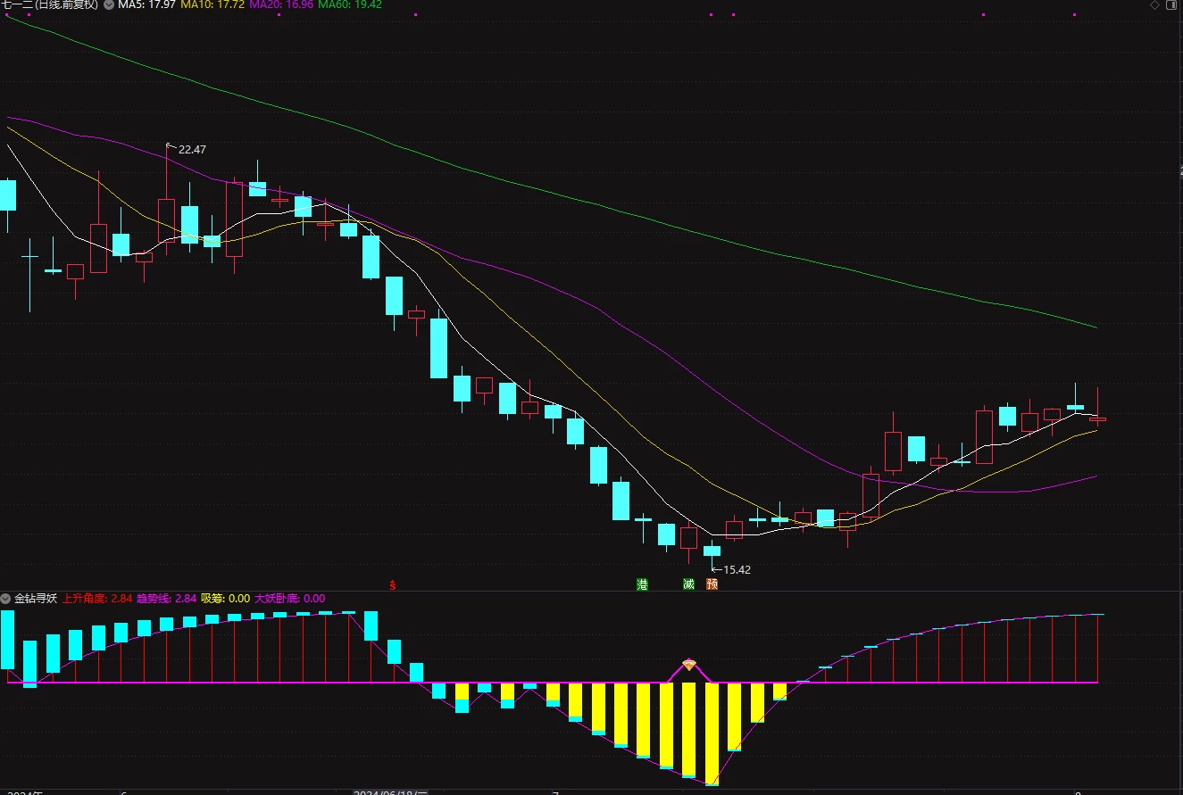Click the red $ marker above the indicator panel
The height and width of the screenshot is (795, 1183).
click(x=393, y=585)
